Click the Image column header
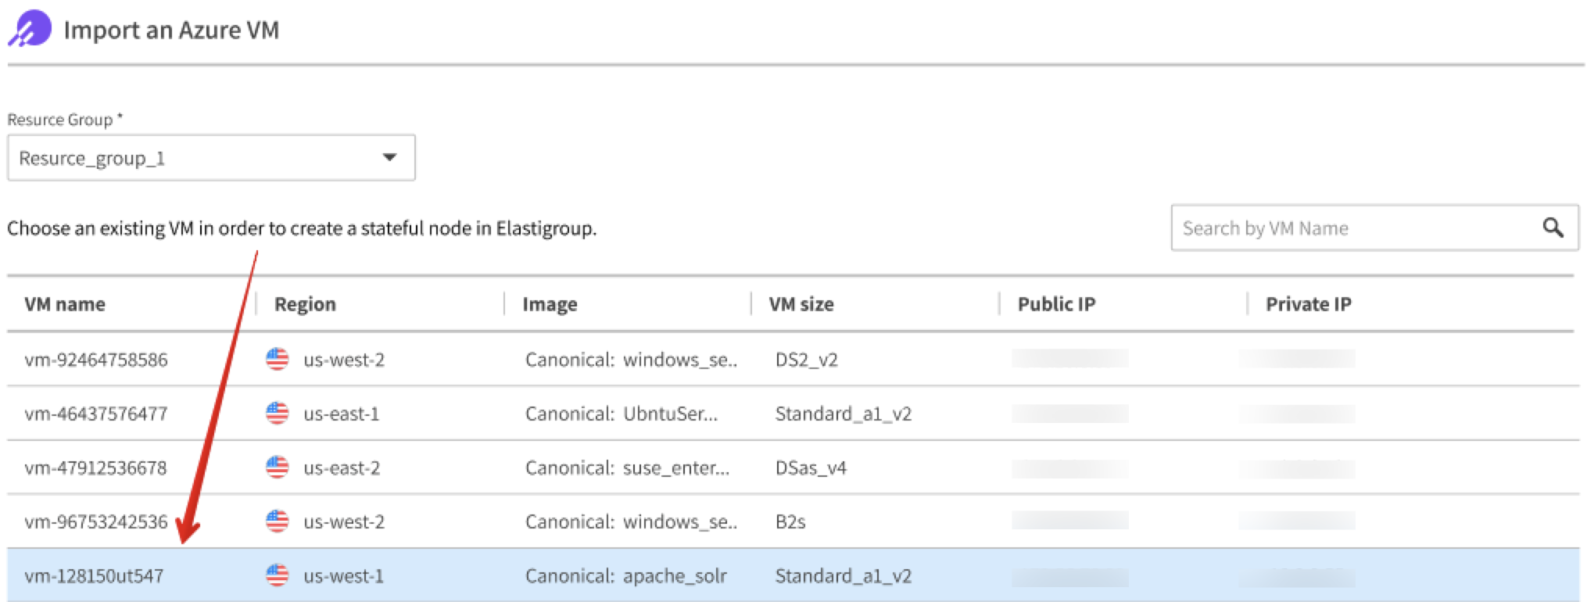The image size is (1587, 602). pyautogui.click(x=550, y=304)
